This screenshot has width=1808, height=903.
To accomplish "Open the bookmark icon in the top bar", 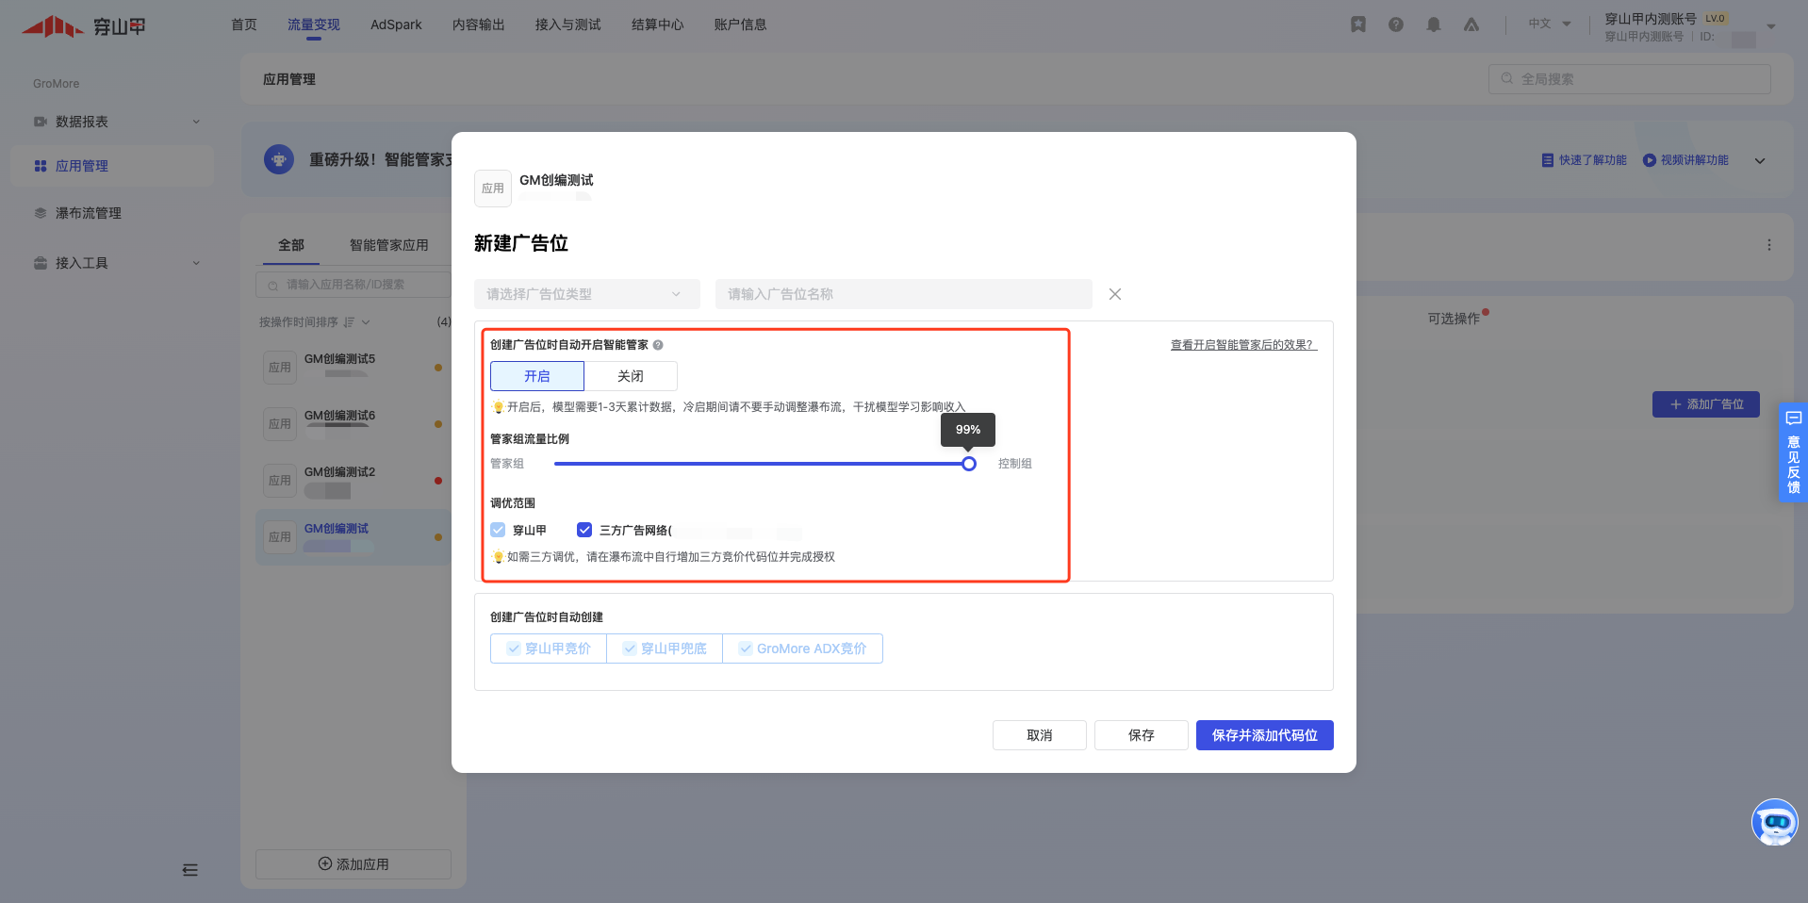I will click(1358, 25).
